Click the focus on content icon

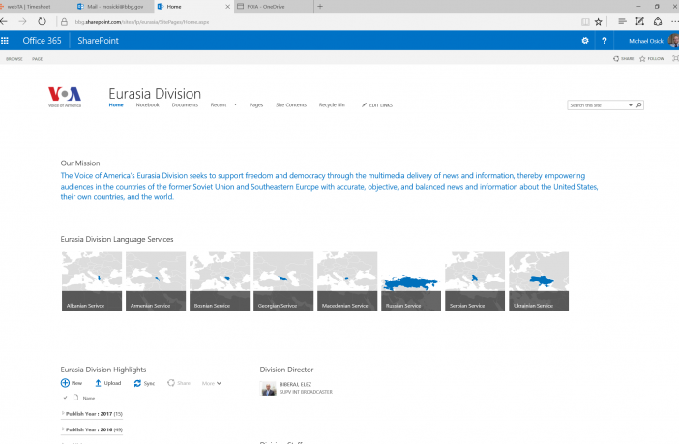pyautogui.click(x=675, y=58)
